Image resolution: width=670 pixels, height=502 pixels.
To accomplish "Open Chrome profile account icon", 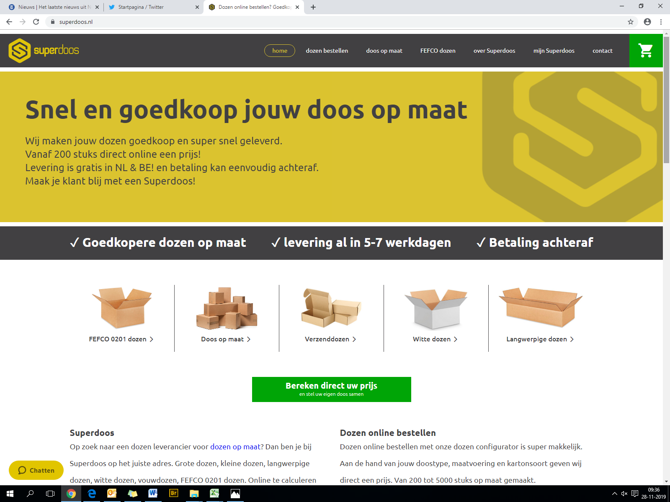I will coord(647,22).
